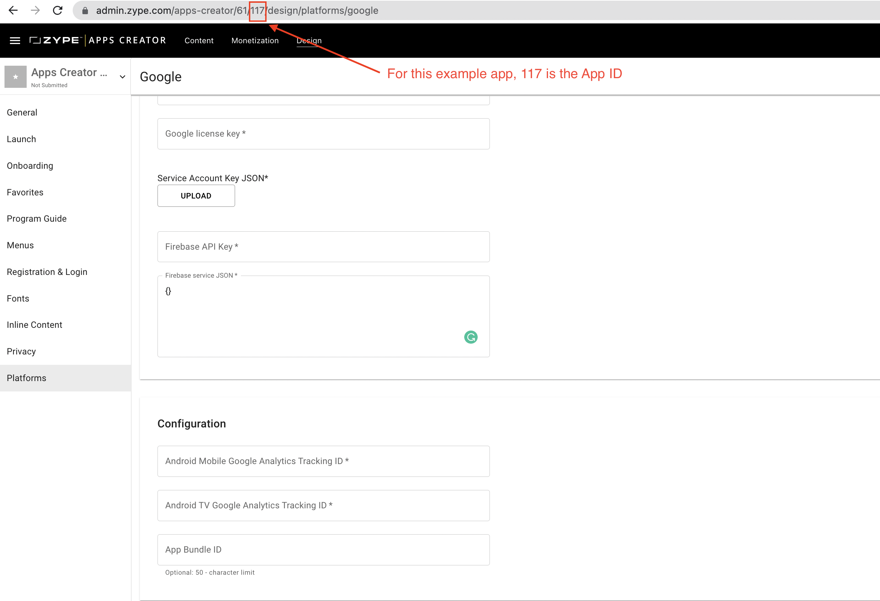The width and height of the screenshot is (880, 601).
Task: Open the Monetization menu
Action: point(255,40)
